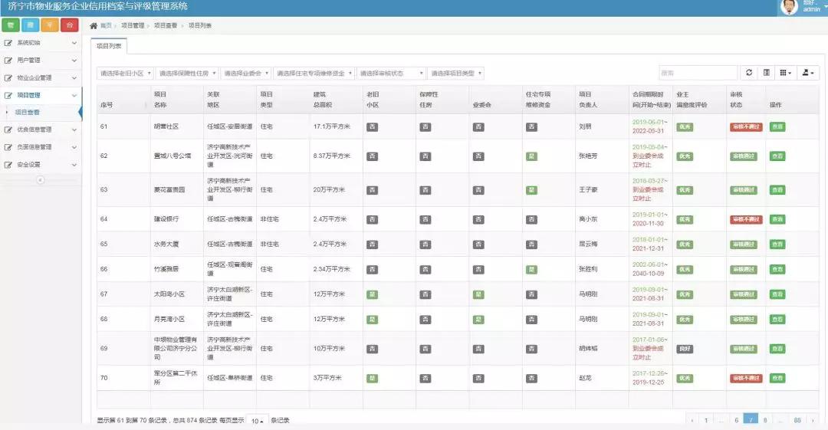Click the sidebar collapse circle icon
The image size is (828, 430).
[x=40, y=180]
